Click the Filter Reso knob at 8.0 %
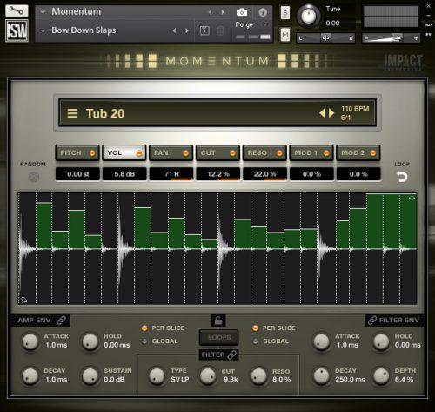 pos(258,375)
